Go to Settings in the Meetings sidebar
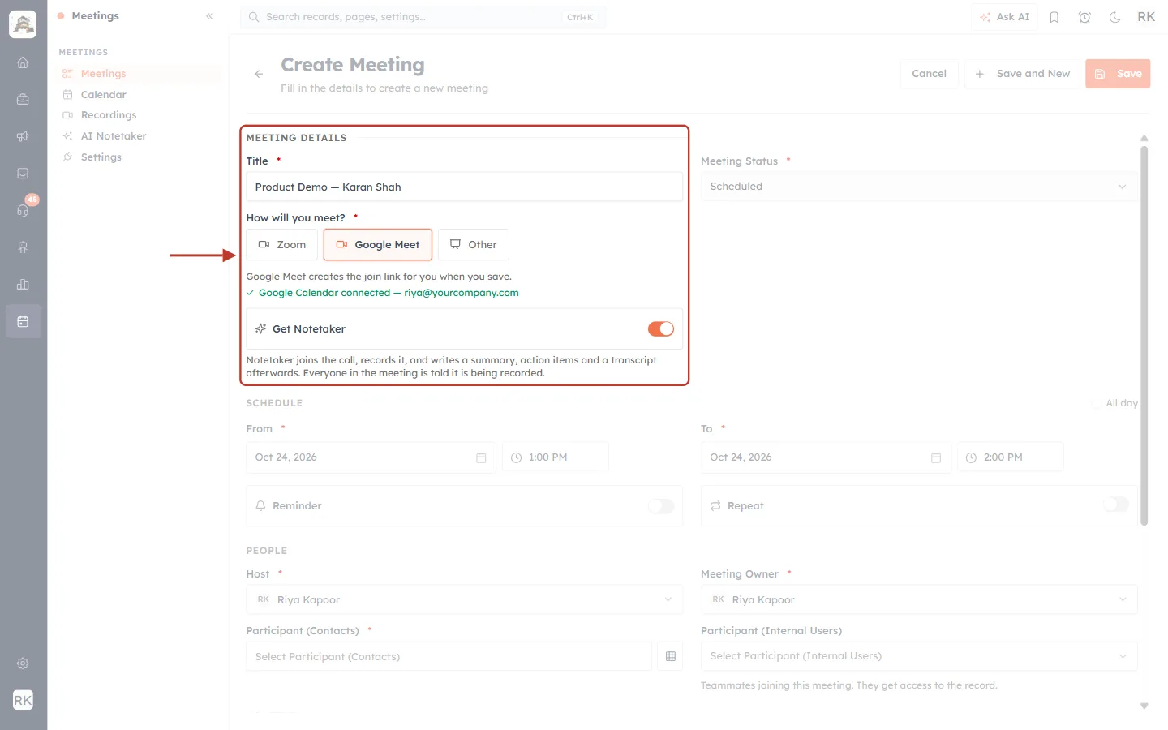Viewport: 1168px width, 730px height. [x=101, y=157]
